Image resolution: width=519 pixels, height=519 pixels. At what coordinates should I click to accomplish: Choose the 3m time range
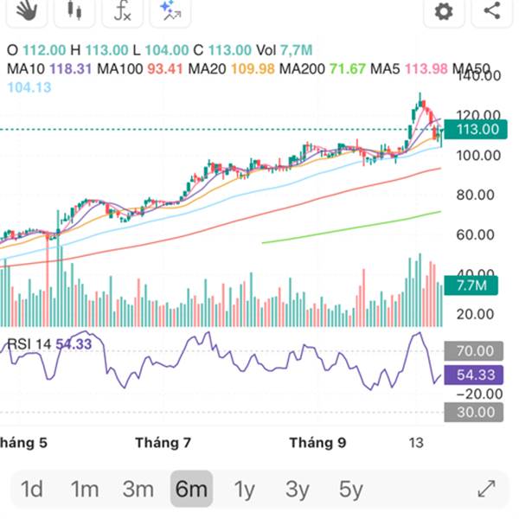point(138,490)
